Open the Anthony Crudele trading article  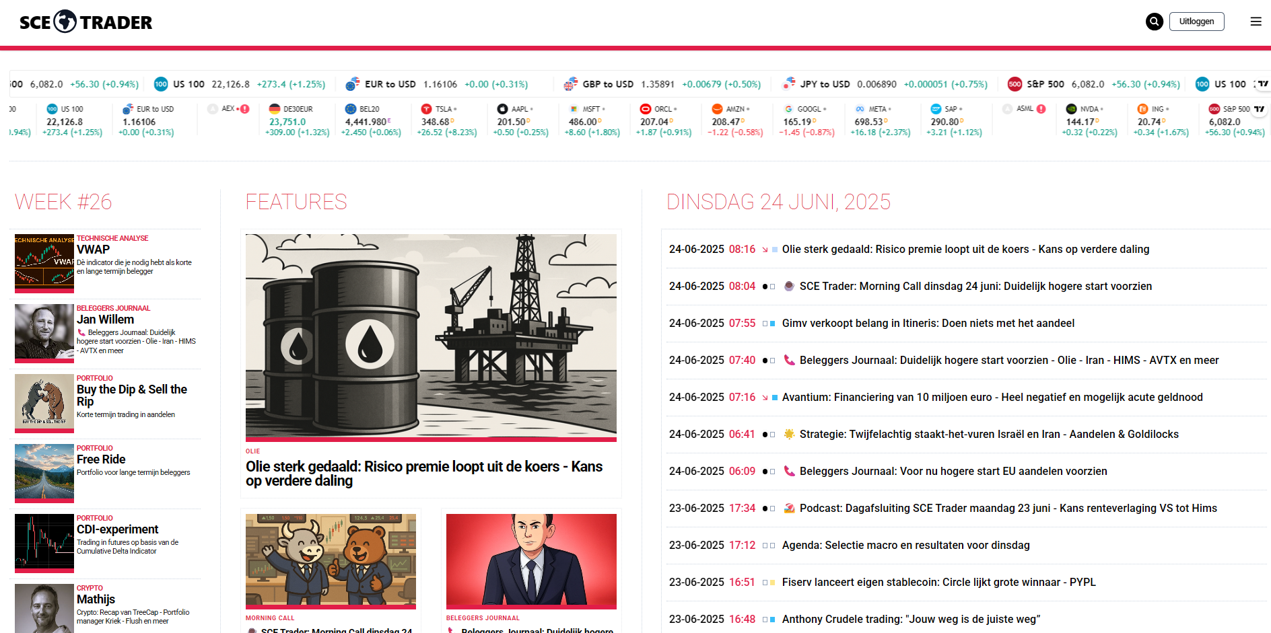[x=912, y=620]
